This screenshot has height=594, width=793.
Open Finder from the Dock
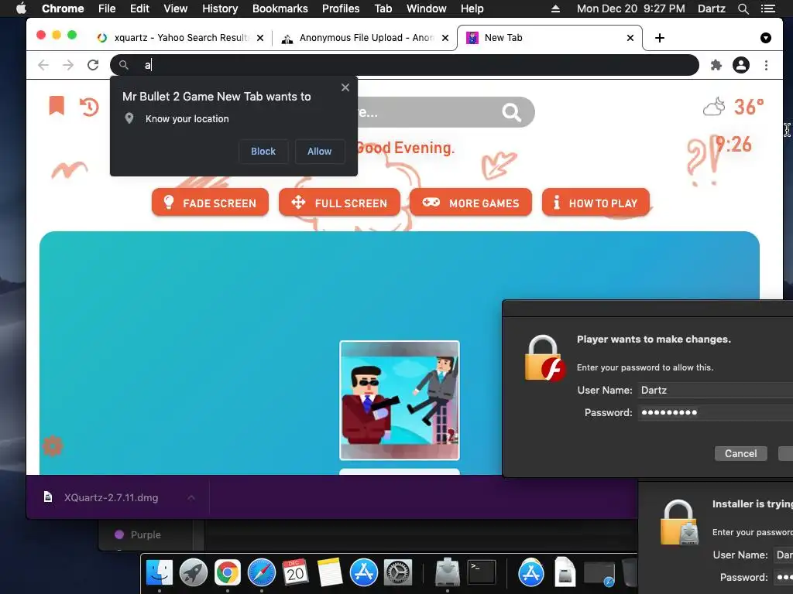click(160, 573)
